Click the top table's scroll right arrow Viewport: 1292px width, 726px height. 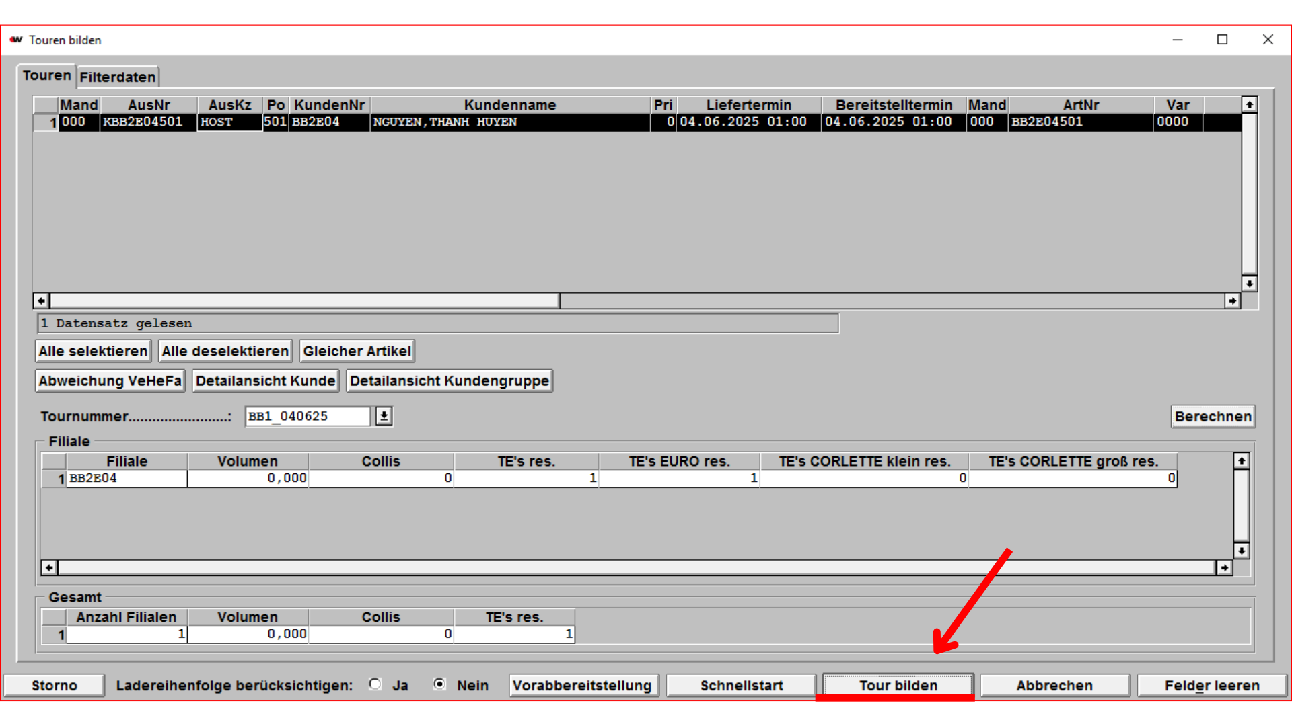1232,300
